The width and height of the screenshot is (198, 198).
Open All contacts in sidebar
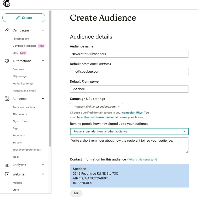coord(20,114)
